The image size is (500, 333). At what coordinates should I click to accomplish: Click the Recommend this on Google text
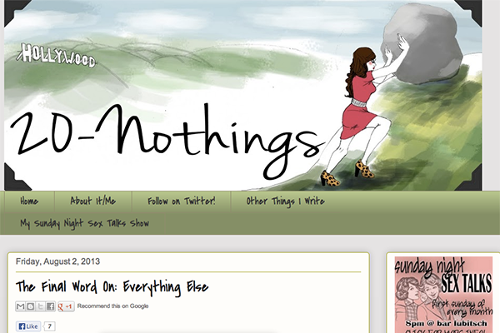pyautogui.click(x=112, y=306)
